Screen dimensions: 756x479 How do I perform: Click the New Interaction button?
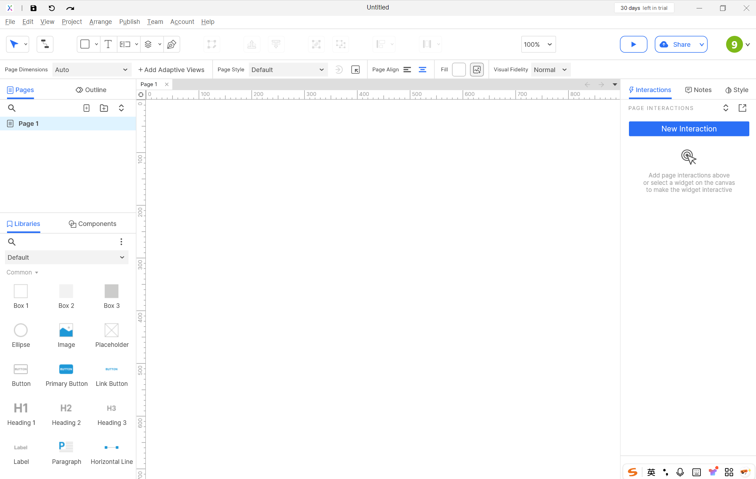(688, 129)
